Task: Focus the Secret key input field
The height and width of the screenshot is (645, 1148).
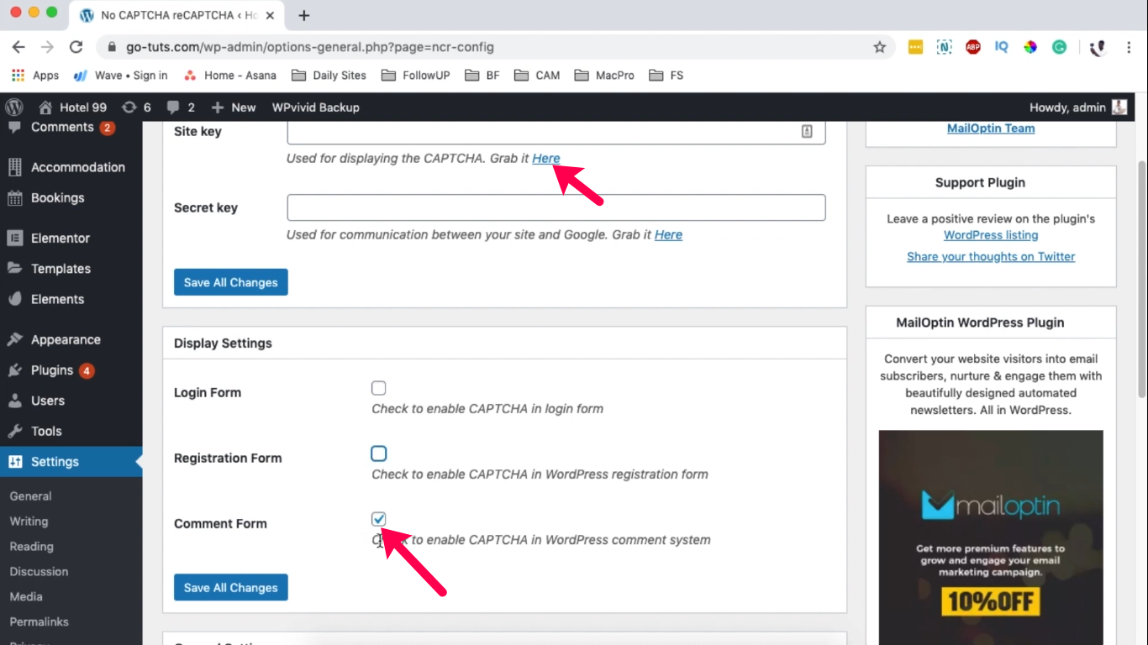Action: 556,207
